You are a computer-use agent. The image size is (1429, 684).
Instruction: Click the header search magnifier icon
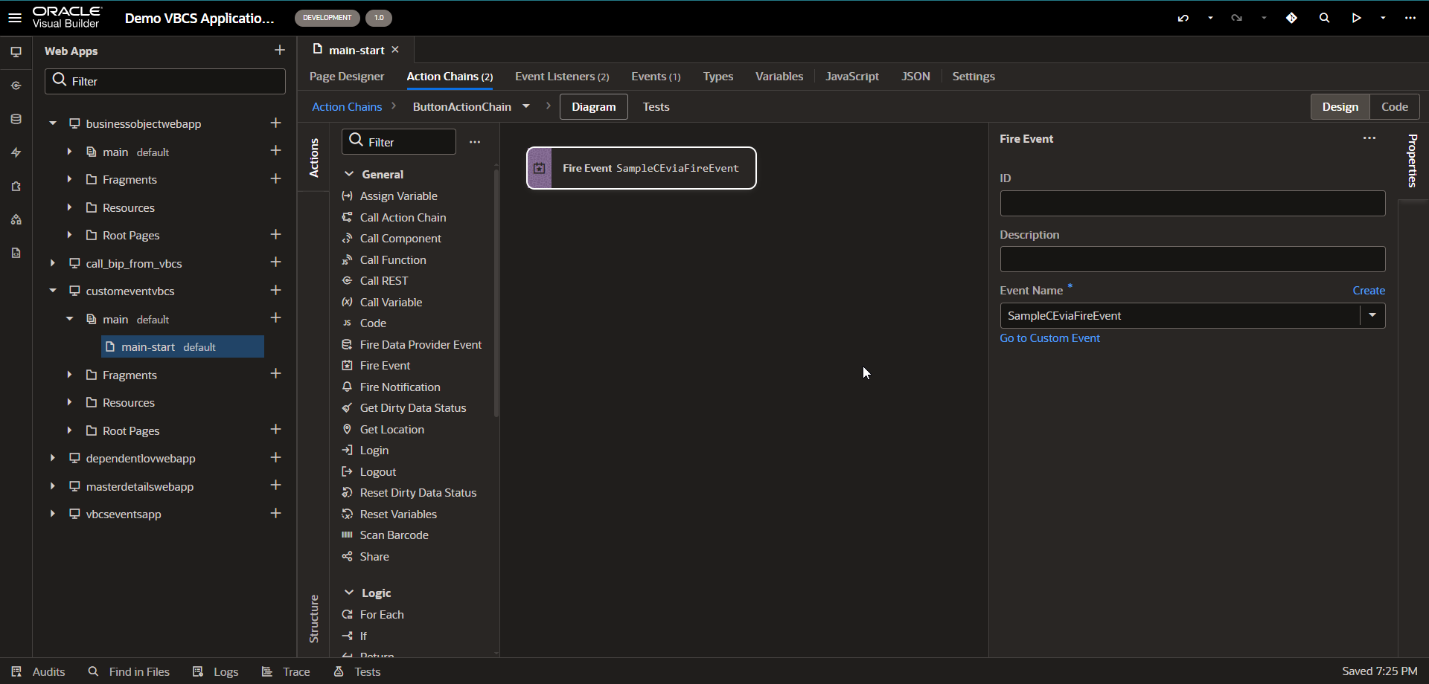(x=1325, y=18)
